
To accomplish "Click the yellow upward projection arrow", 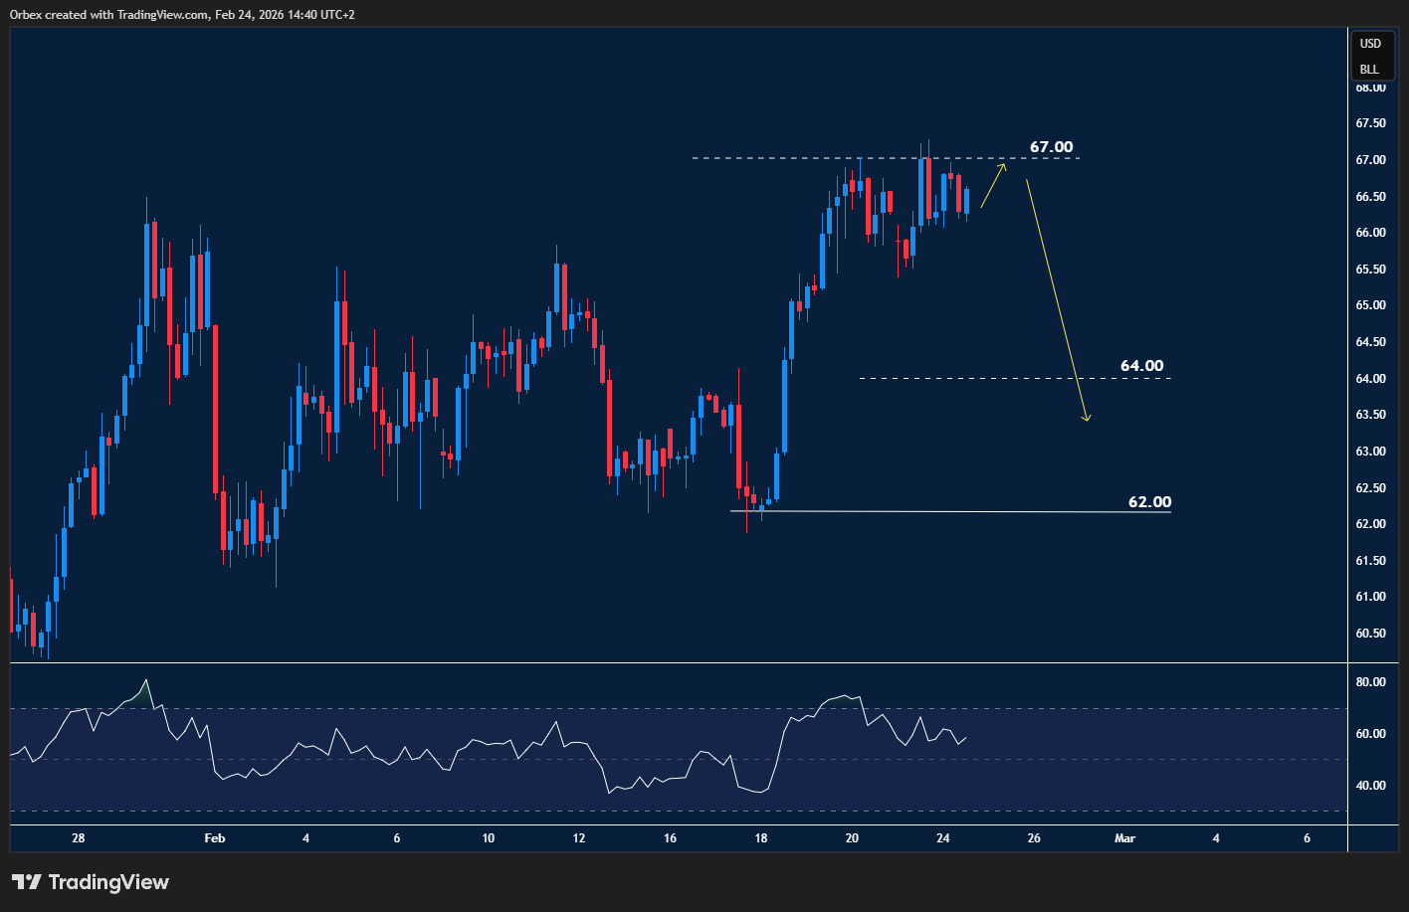I will click(x=994, y=184).
